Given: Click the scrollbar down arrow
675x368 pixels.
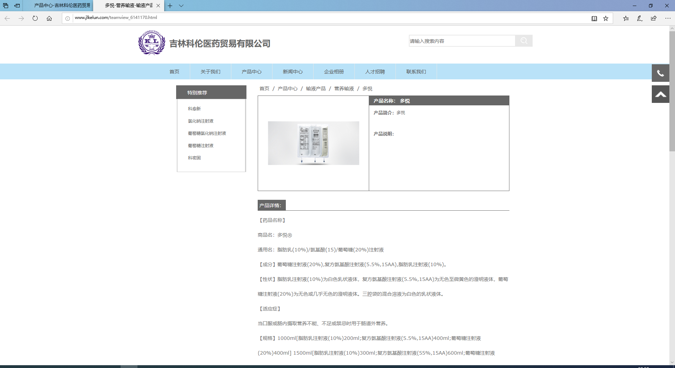Looking at the screenshot, I should (x=672, y=362).
